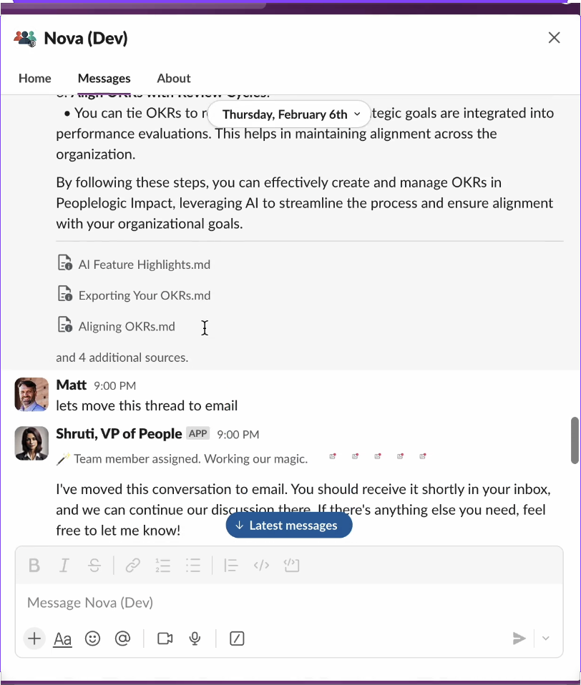Viewport: 581px width, 685px height.
Task: Start an ordered list
Action: [163, 566]
